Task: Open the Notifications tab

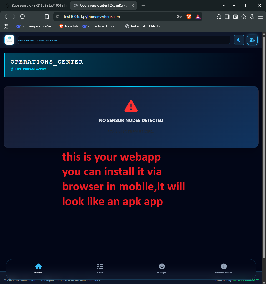Action: tap(224, 269)
